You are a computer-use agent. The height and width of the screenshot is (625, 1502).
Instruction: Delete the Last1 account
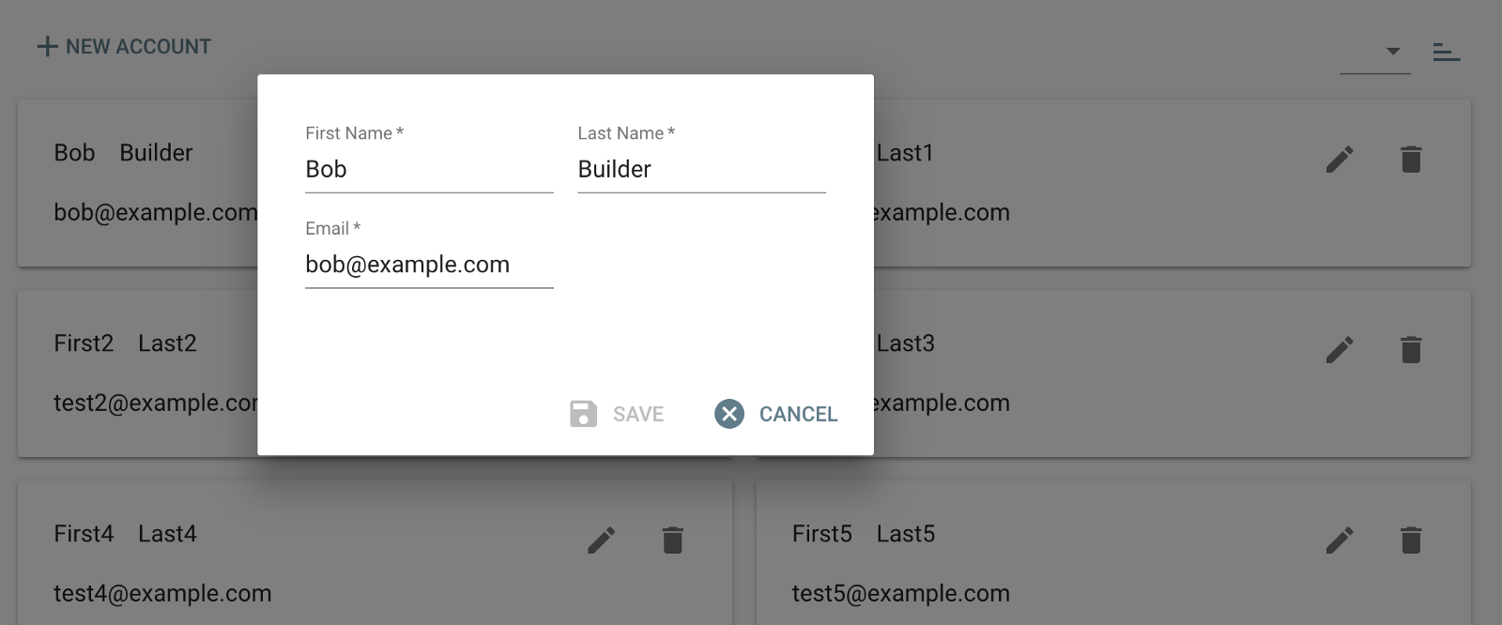1411,160
